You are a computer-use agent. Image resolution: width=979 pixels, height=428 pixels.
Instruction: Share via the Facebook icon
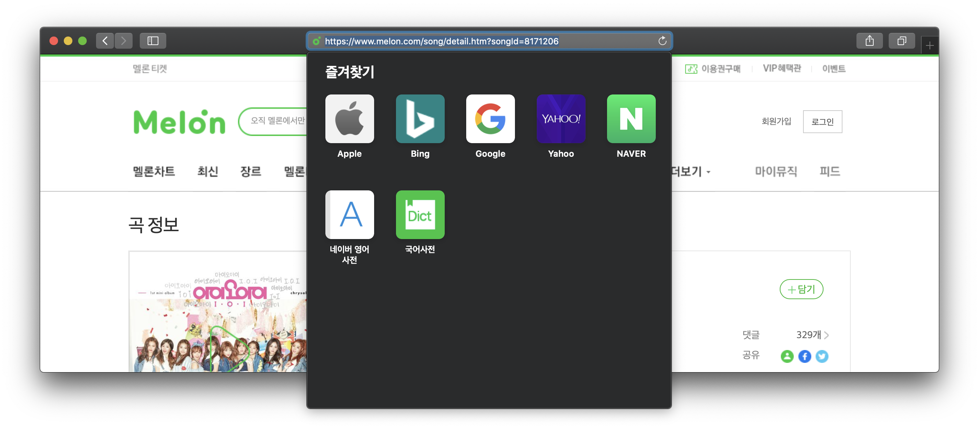(x=804, y=356)
